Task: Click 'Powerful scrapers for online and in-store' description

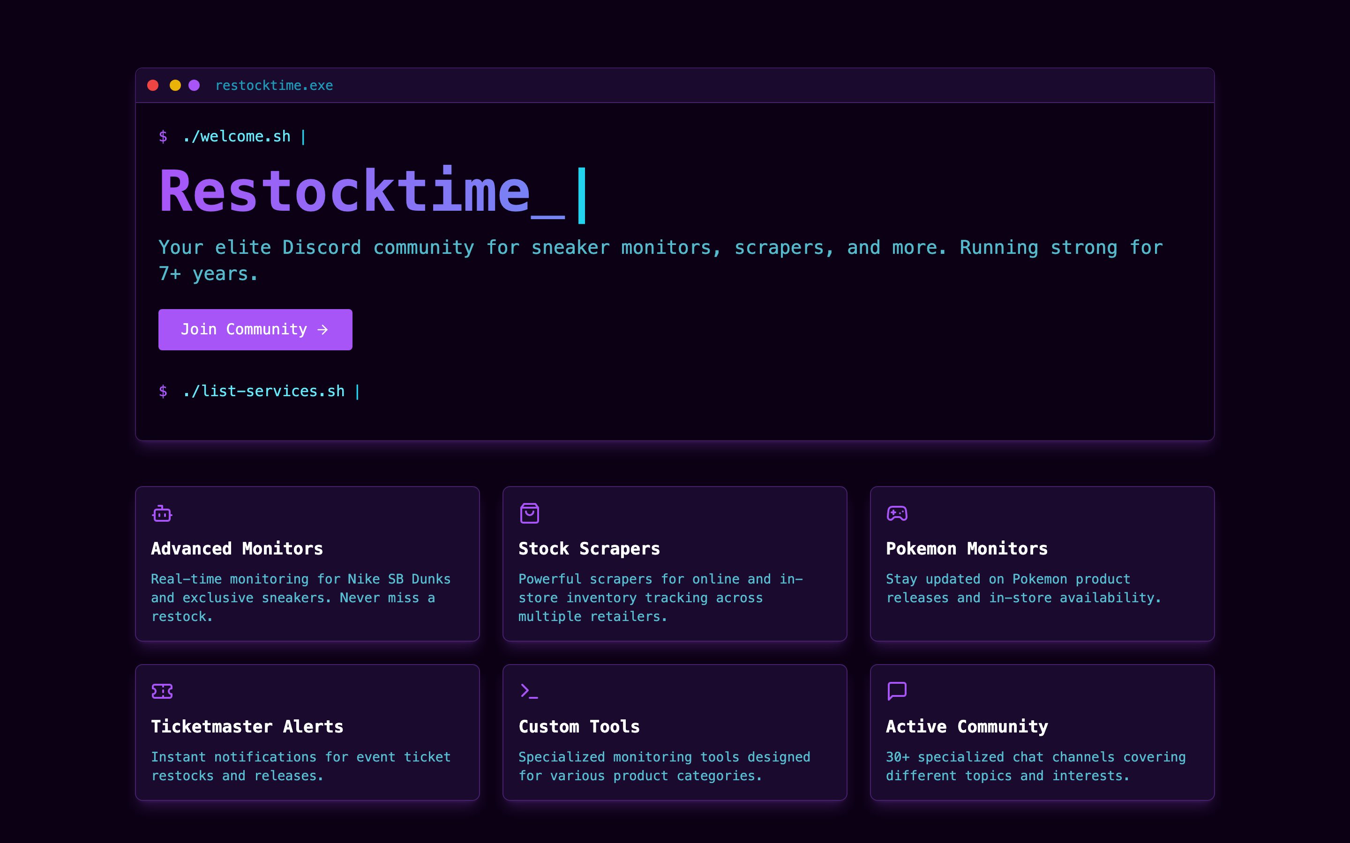Action: pos(660,598)
